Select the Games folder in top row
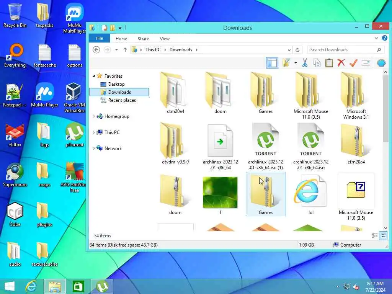The image size is (392, 294). (266, 93)
